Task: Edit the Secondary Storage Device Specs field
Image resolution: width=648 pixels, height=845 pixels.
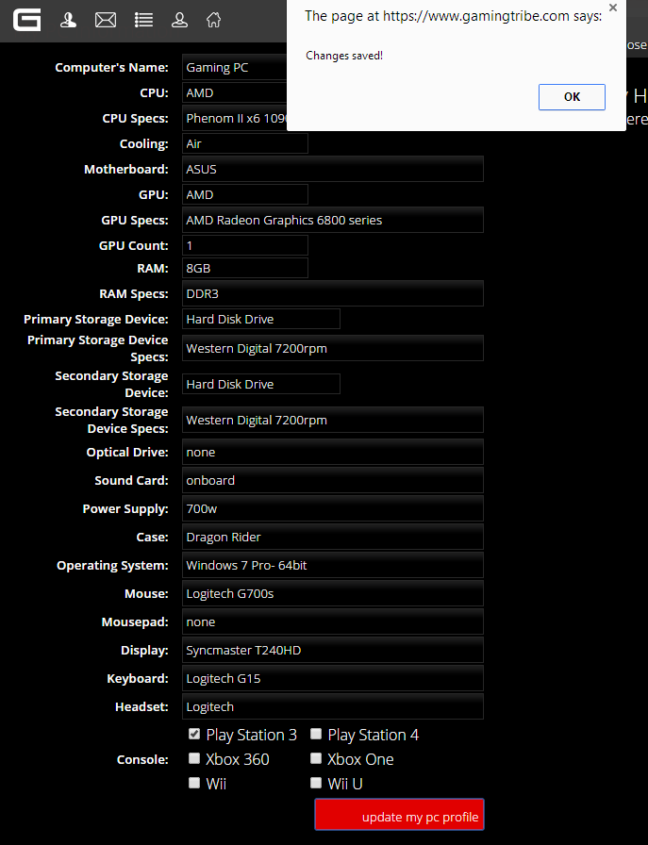Action: [333, 420]
